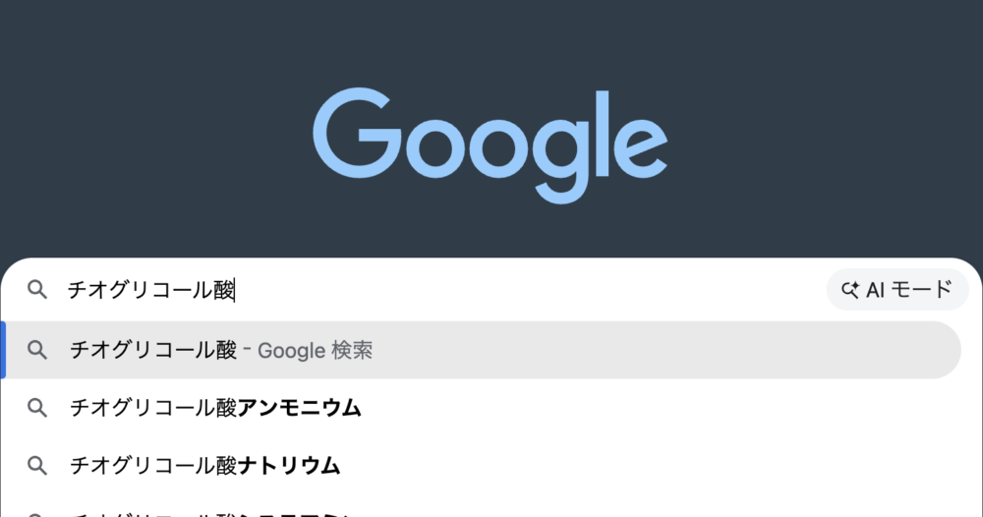Click the bold アンモニウム completion text
Viewport: 983px width, 517px height.
(300, 407)
